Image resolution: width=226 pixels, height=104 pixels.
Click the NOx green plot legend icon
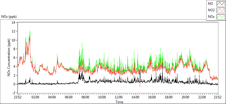[x=221, y=17]
